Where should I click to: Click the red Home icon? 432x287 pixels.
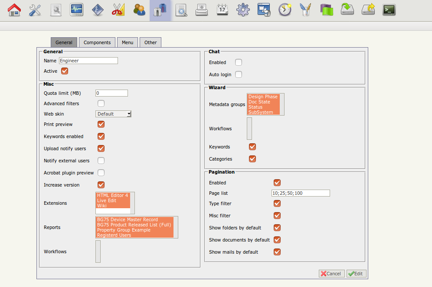[14, 10]
